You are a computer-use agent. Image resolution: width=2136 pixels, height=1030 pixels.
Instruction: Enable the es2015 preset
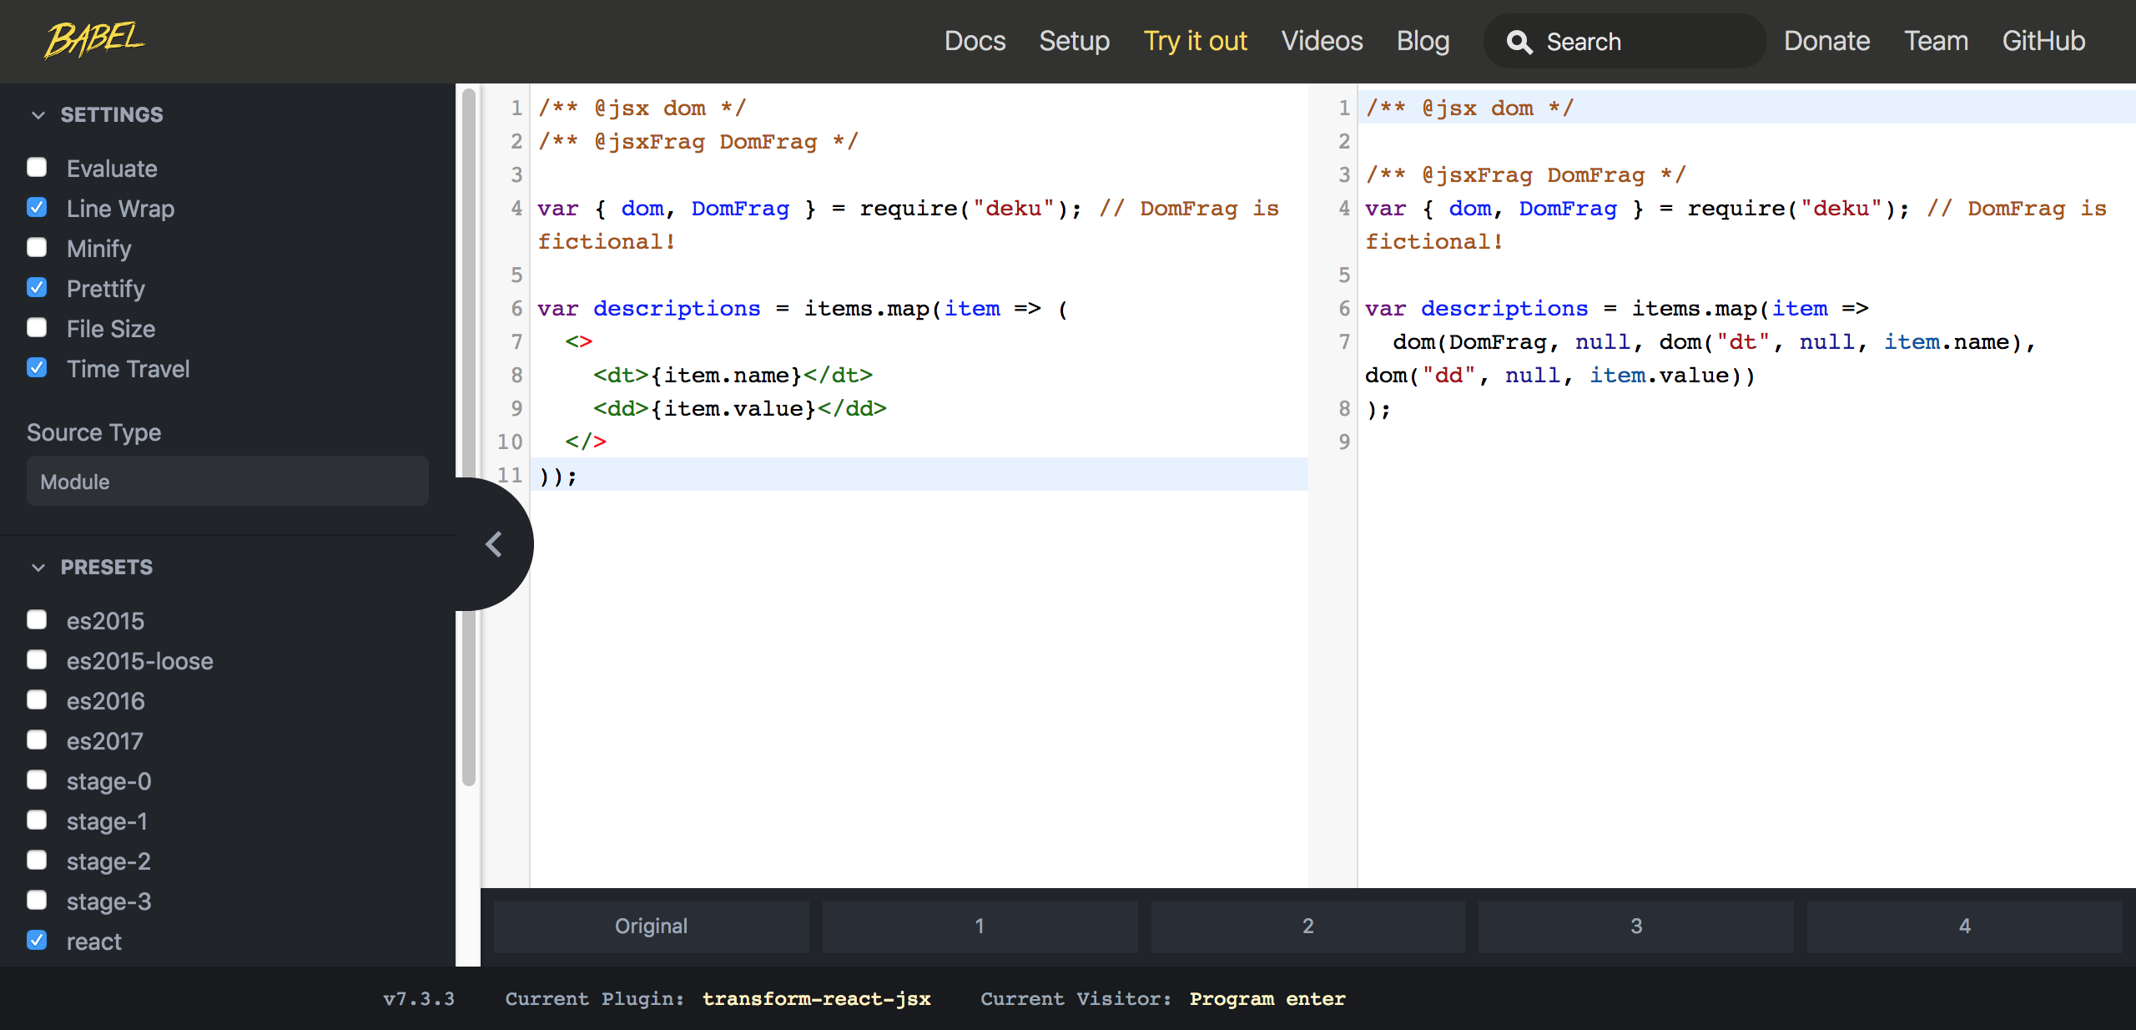pos(37,619)
